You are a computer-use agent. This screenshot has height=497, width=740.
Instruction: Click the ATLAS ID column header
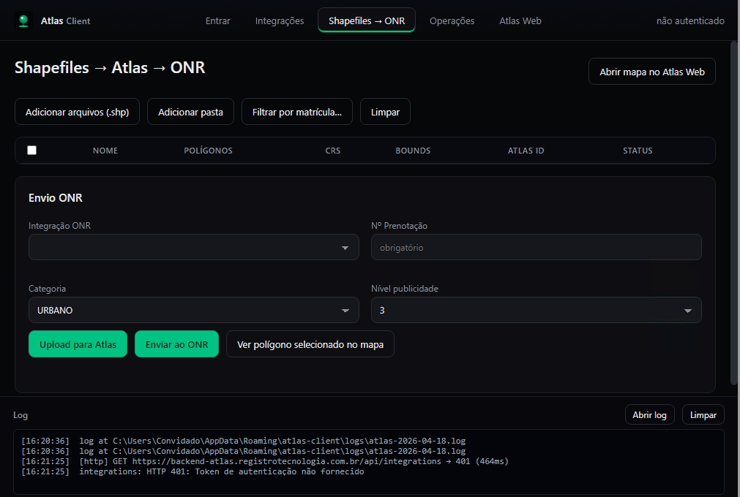[526, 151]
